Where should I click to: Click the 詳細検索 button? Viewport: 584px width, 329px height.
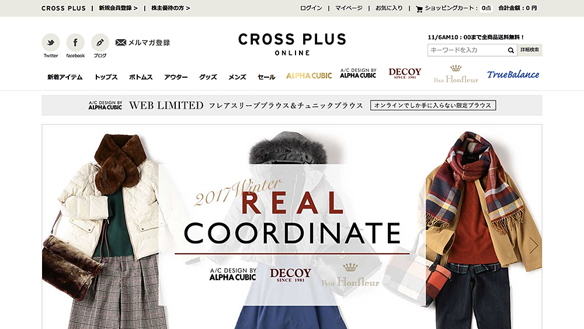pos(530,50)
